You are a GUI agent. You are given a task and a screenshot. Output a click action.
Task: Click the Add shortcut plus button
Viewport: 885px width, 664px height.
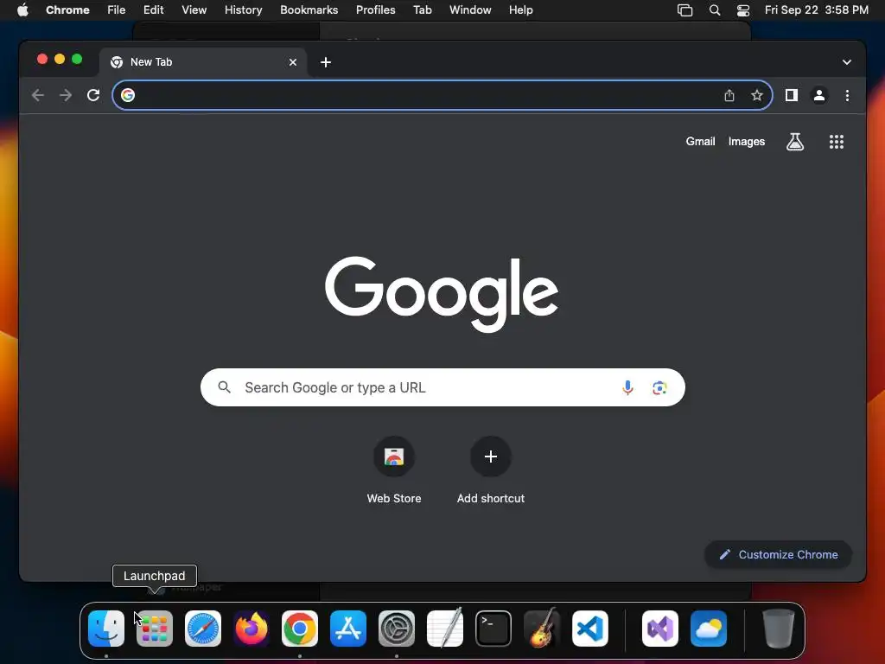pyautogui.click(x=491, y=456)
